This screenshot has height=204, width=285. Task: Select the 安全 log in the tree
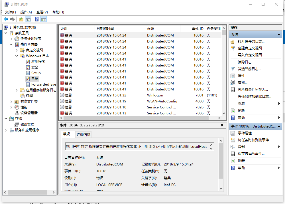coord(34,67)
